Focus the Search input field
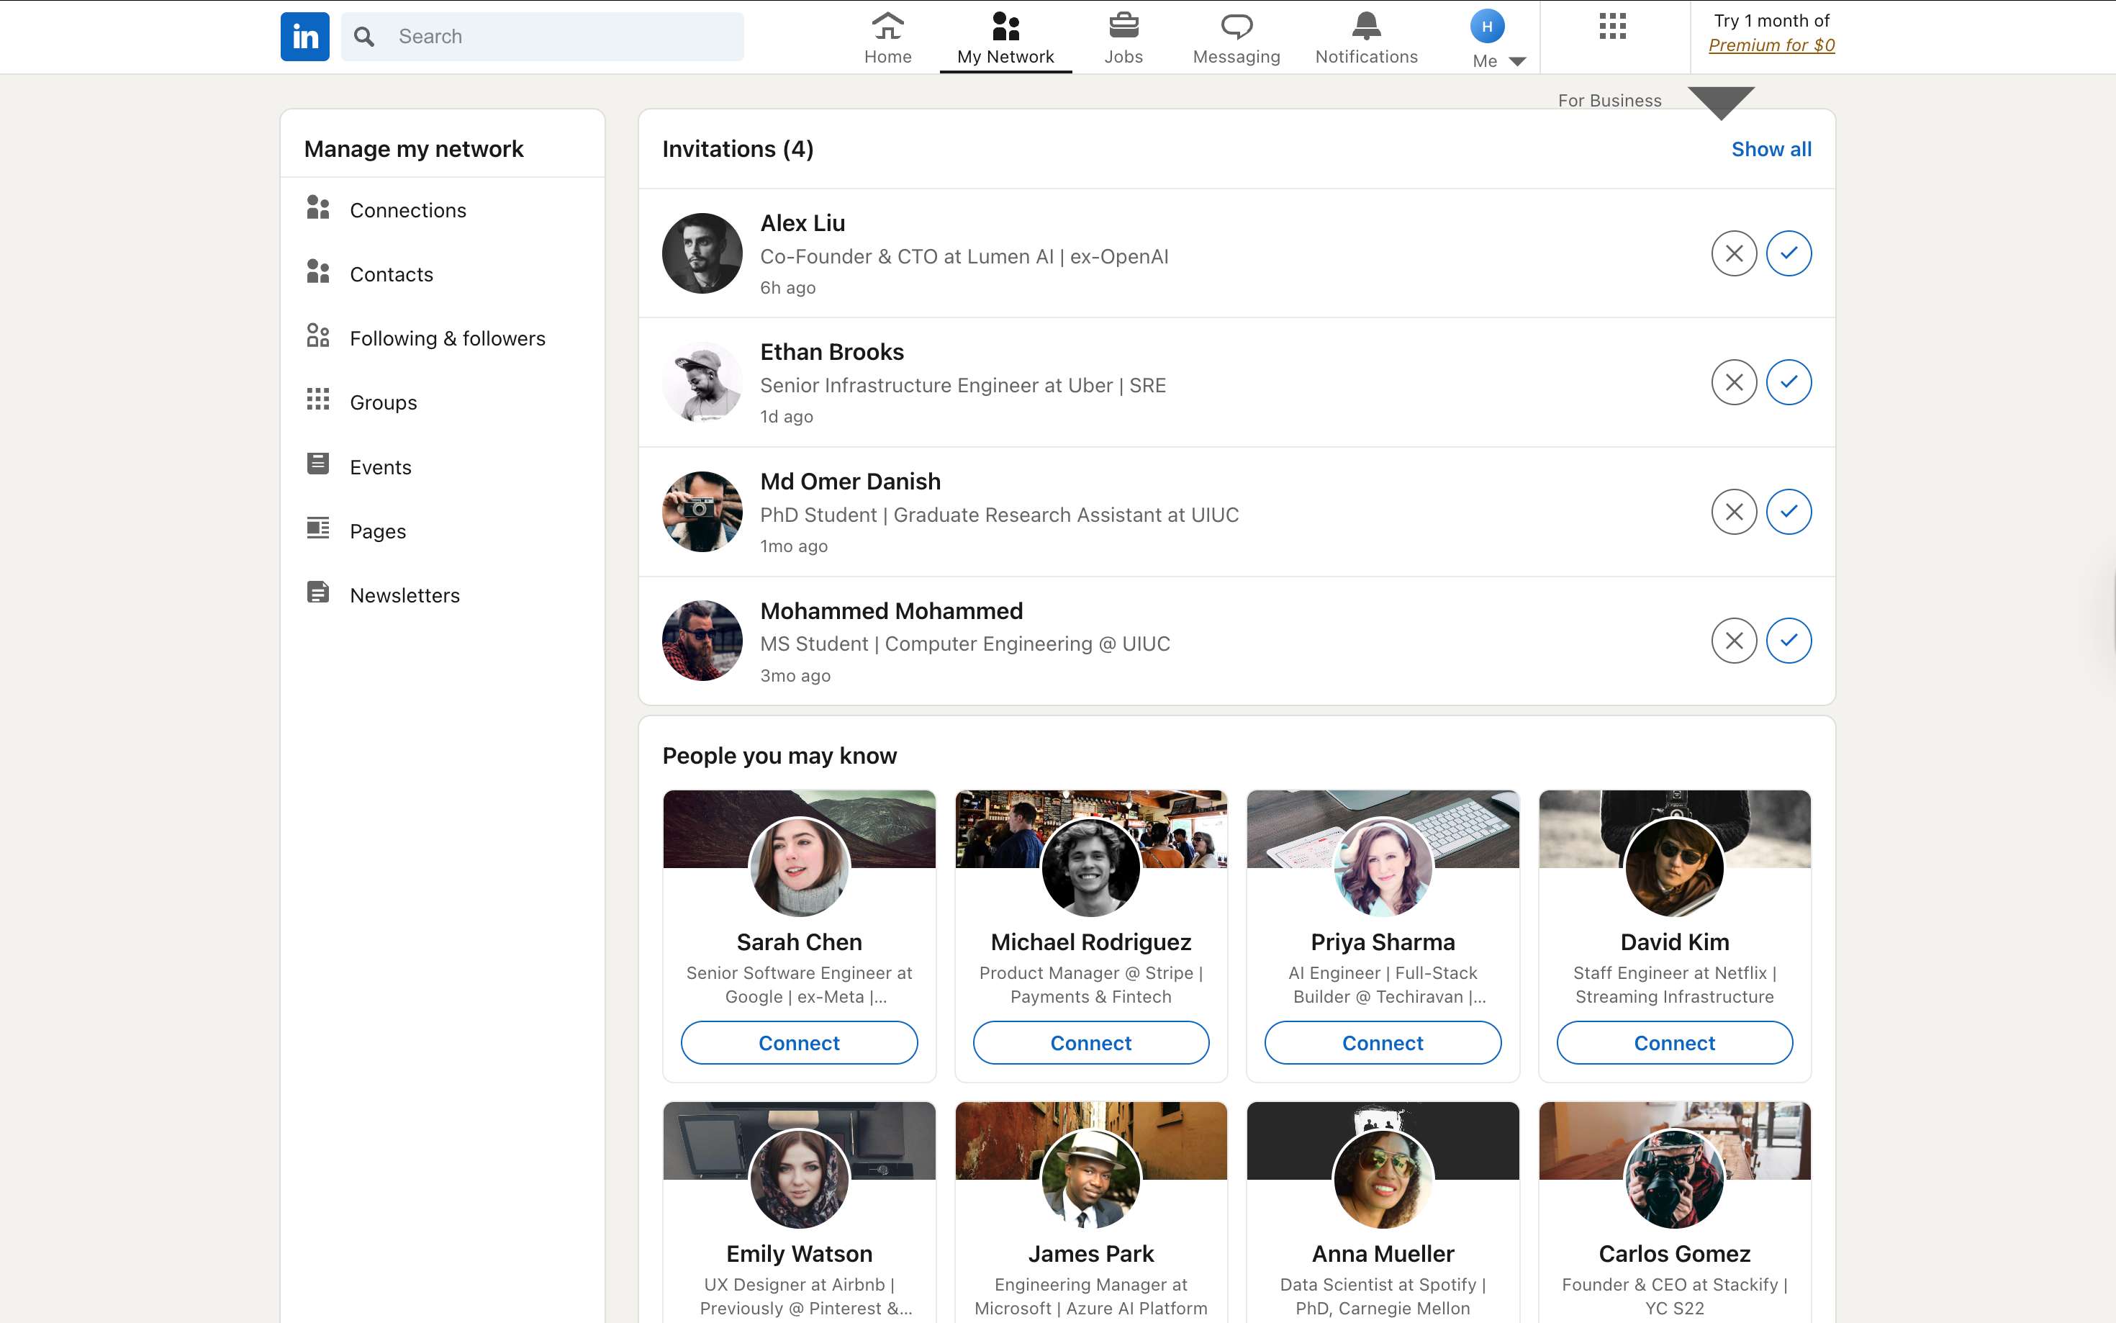2116x1323 pixels. (x=543, y=37)
